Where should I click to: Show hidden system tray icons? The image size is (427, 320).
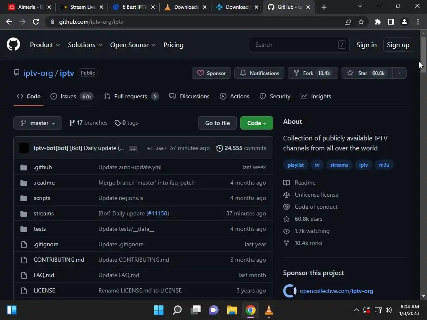356,310
